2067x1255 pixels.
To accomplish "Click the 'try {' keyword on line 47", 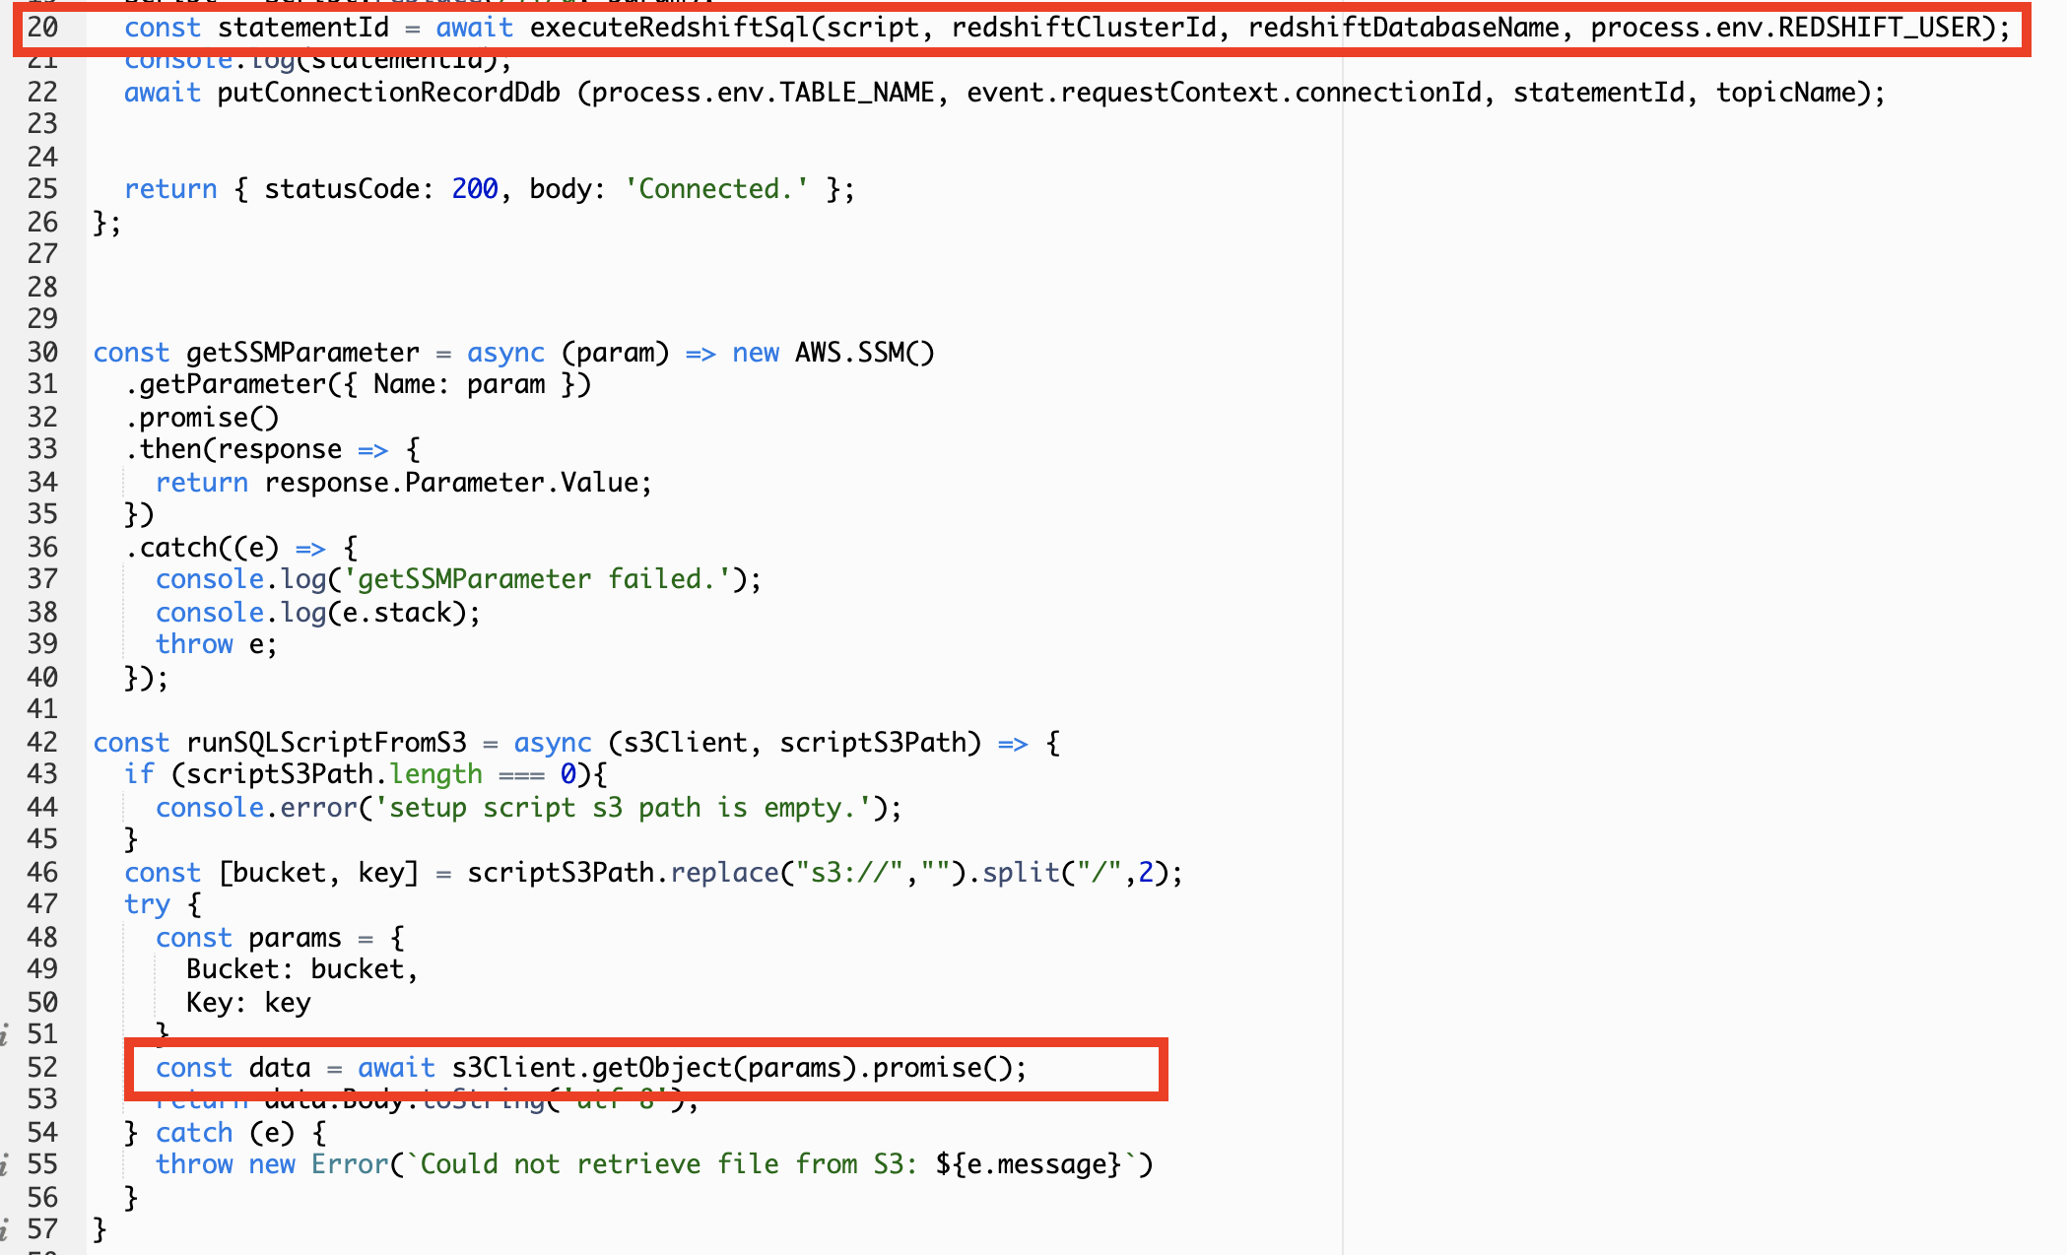I will click(163, 903).
